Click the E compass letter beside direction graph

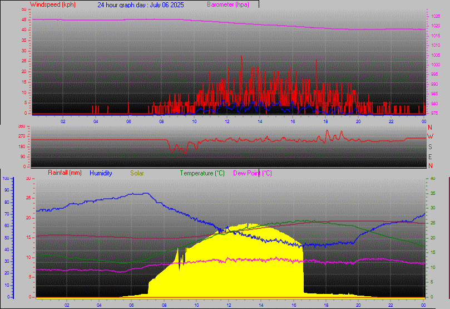(x=430, y=157)
